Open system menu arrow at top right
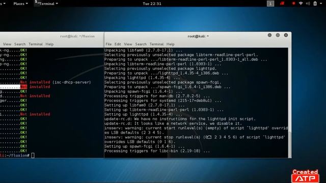Image resolution: width=326 pixels, height=183 pixels. 321,4
